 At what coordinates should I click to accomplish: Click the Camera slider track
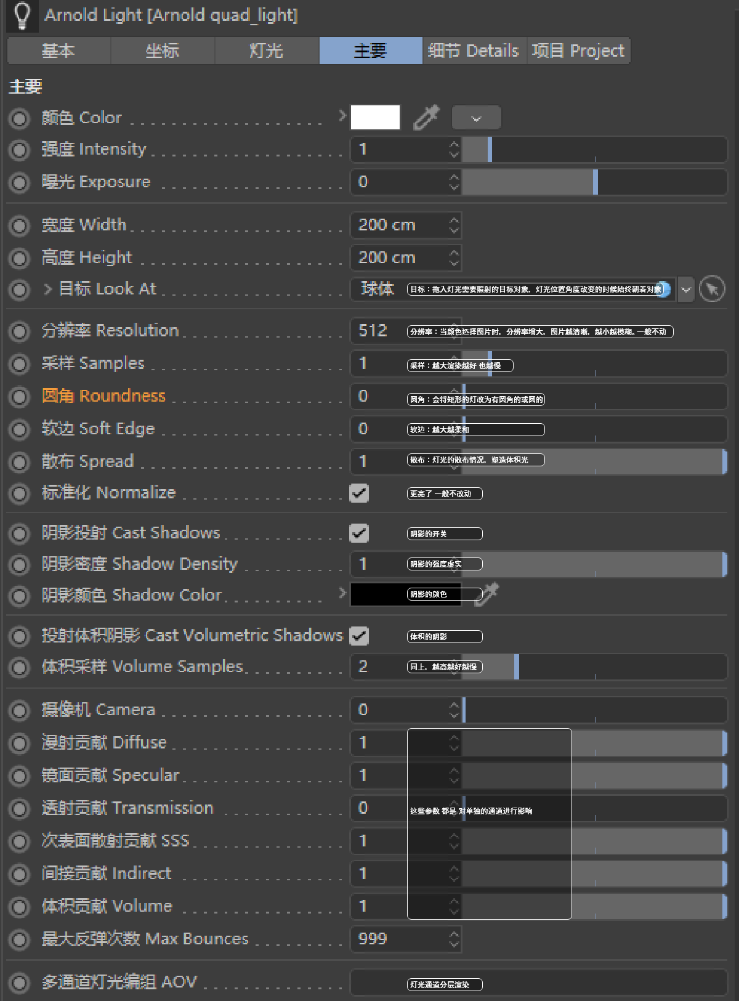(x=595, y=710)
